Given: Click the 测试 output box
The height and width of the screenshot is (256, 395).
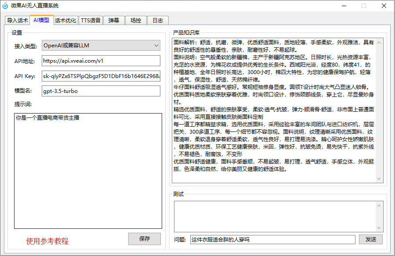Looking at the screenshot, I should 279,215.
